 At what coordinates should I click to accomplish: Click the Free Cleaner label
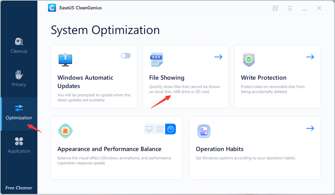pos(19,188)
